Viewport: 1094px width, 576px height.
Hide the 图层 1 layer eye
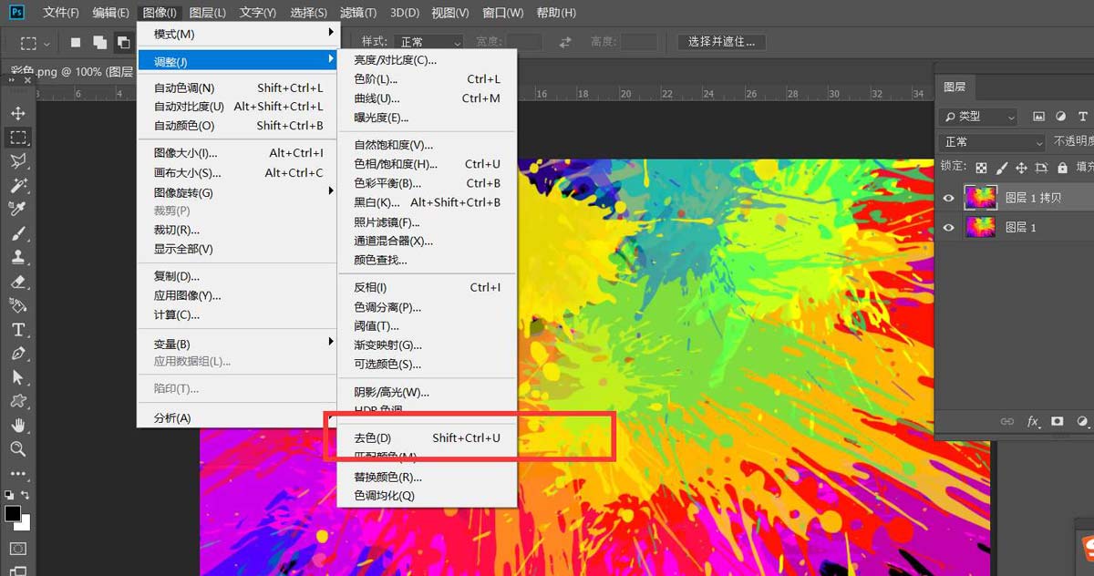coord(949,227)
